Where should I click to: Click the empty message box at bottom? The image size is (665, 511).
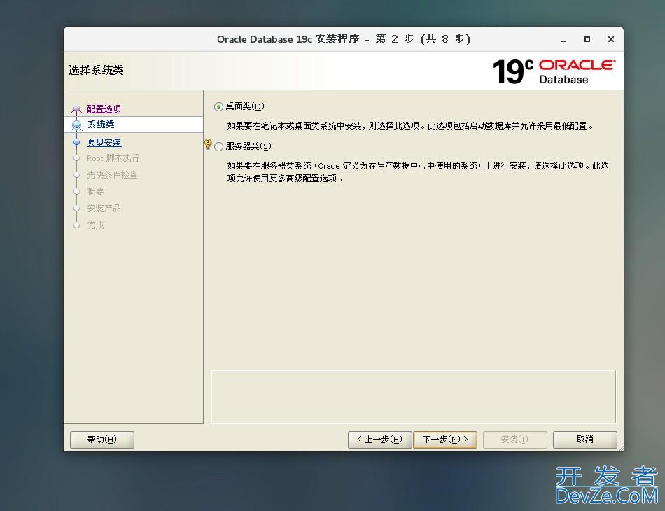tap(413, 396)
